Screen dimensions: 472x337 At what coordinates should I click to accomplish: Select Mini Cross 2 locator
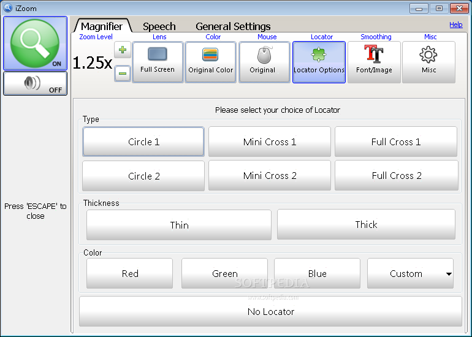(270, 175)
